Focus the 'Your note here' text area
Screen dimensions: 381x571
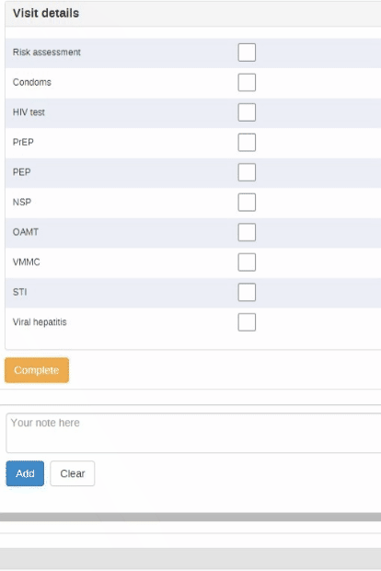click(x=193, y=433)
